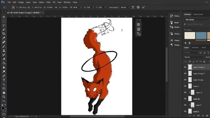
Task: Select the Paint Bucket tool
Action: coord(4,63)
